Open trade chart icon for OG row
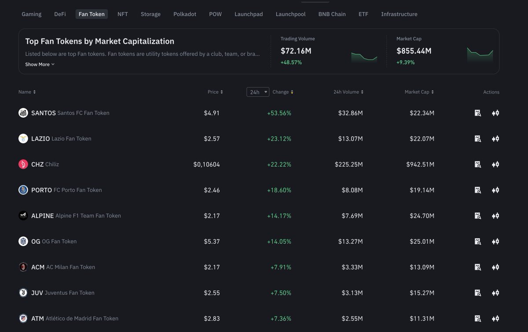This screenshot has width=528, height=332. [x=495, y=241]
